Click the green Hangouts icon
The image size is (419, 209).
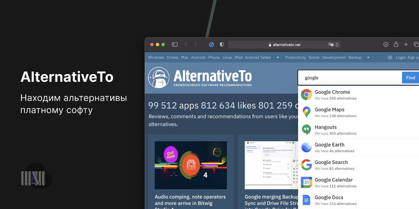tap(306, 130)
